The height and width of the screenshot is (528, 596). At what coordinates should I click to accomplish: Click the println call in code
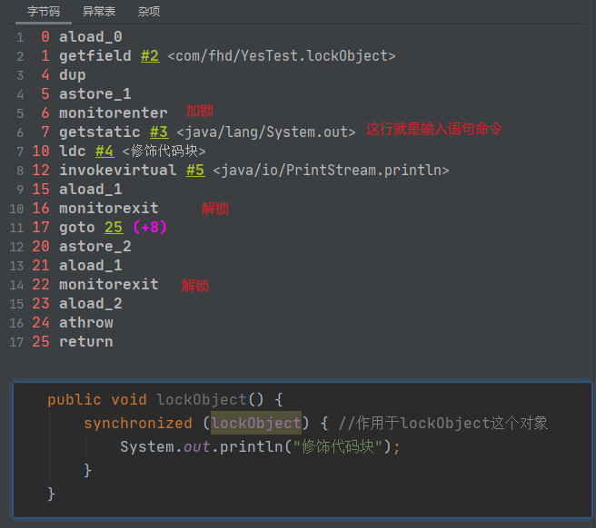point(252,446)
